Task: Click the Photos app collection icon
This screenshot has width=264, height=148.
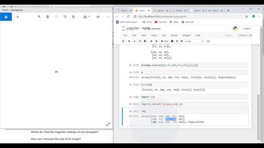Action: click(x=6, y=17)
